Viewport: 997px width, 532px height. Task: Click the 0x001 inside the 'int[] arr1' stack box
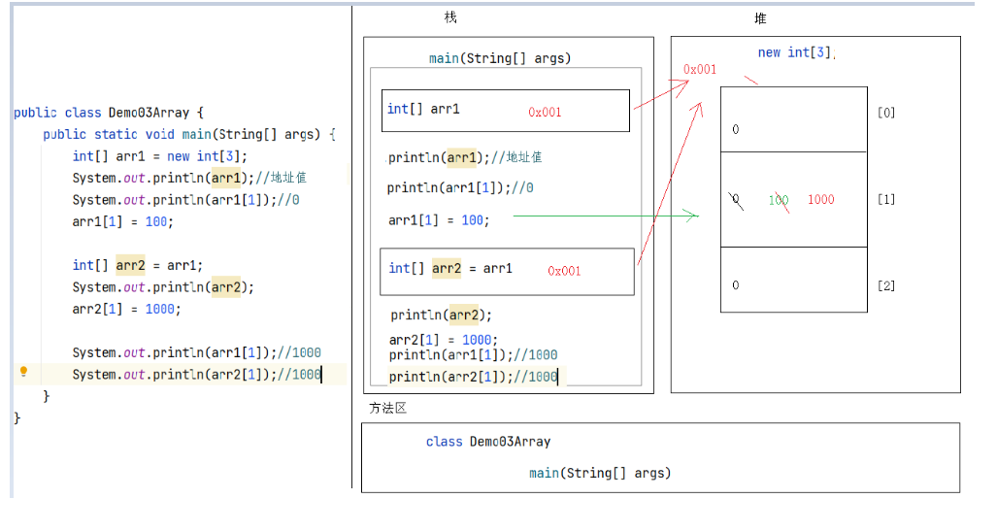click(x=545, y=112)
